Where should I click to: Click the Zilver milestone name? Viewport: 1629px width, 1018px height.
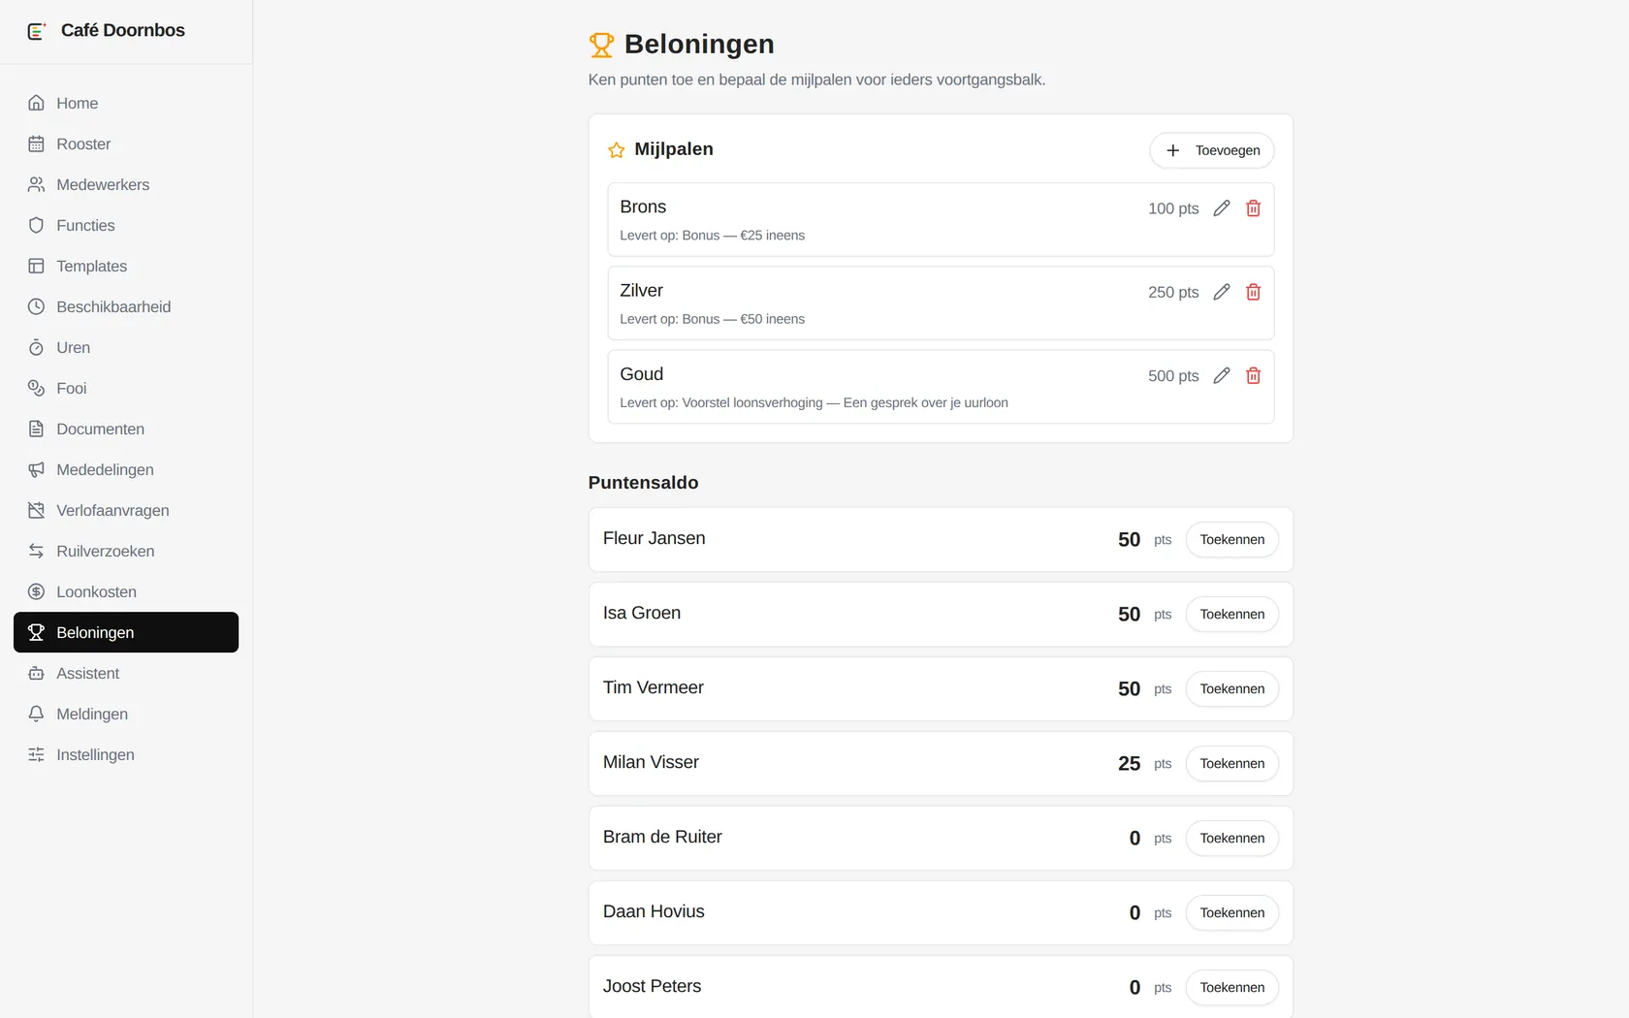click(x=642, y=290)
